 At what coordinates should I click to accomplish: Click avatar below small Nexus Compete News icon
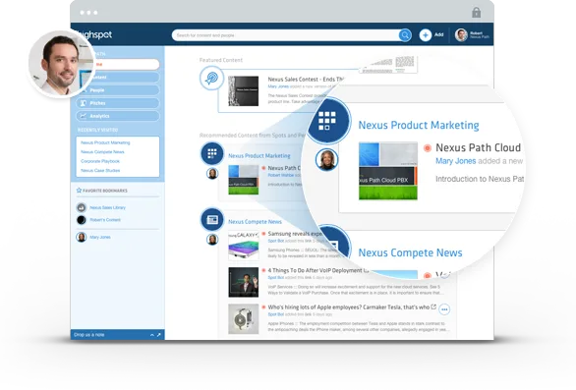coord(212,240)
